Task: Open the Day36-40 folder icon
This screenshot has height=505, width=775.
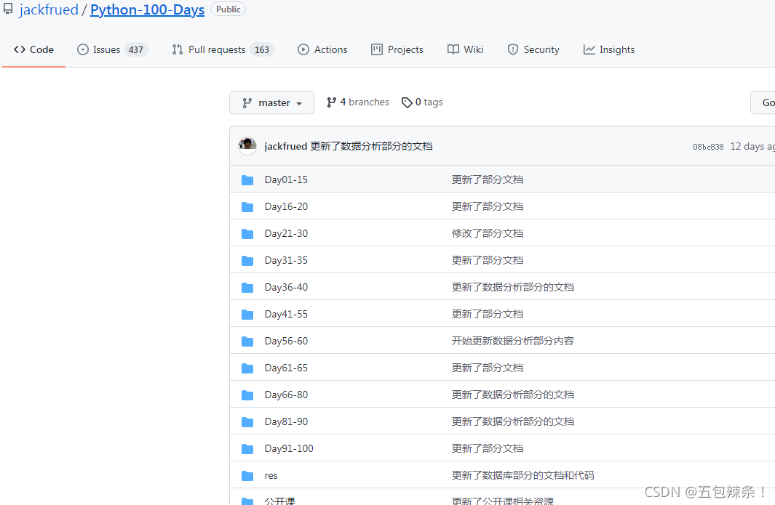Action: point(247,288)
